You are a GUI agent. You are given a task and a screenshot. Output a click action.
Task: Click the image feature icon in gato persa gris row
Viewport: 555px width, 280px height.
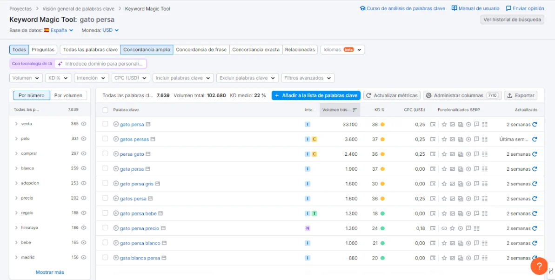(452, 184)
